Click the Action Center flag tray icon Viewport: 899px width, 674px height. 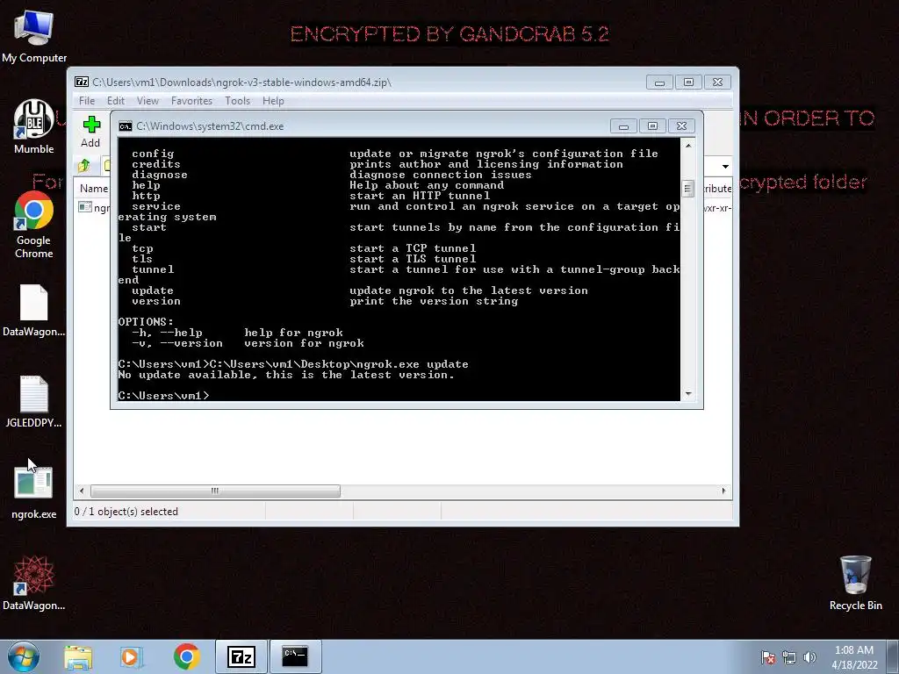(x=767, y=657)
